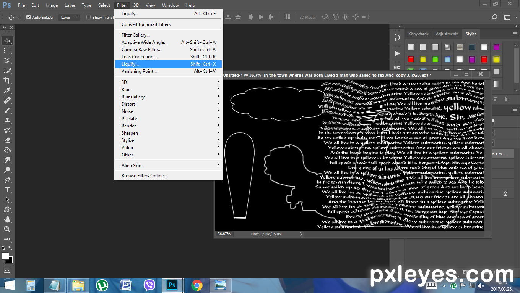Select the Clone Stamp tool
Image resolution: width=520 pixels, height=293 pixels.
point(7,120)
